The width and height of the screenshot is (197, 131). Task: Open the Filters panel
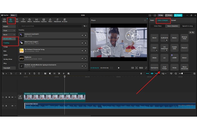click(50, 20)
